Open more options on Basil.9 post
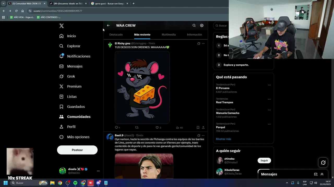Screen dimensions: 334x187 pos(203,136)
